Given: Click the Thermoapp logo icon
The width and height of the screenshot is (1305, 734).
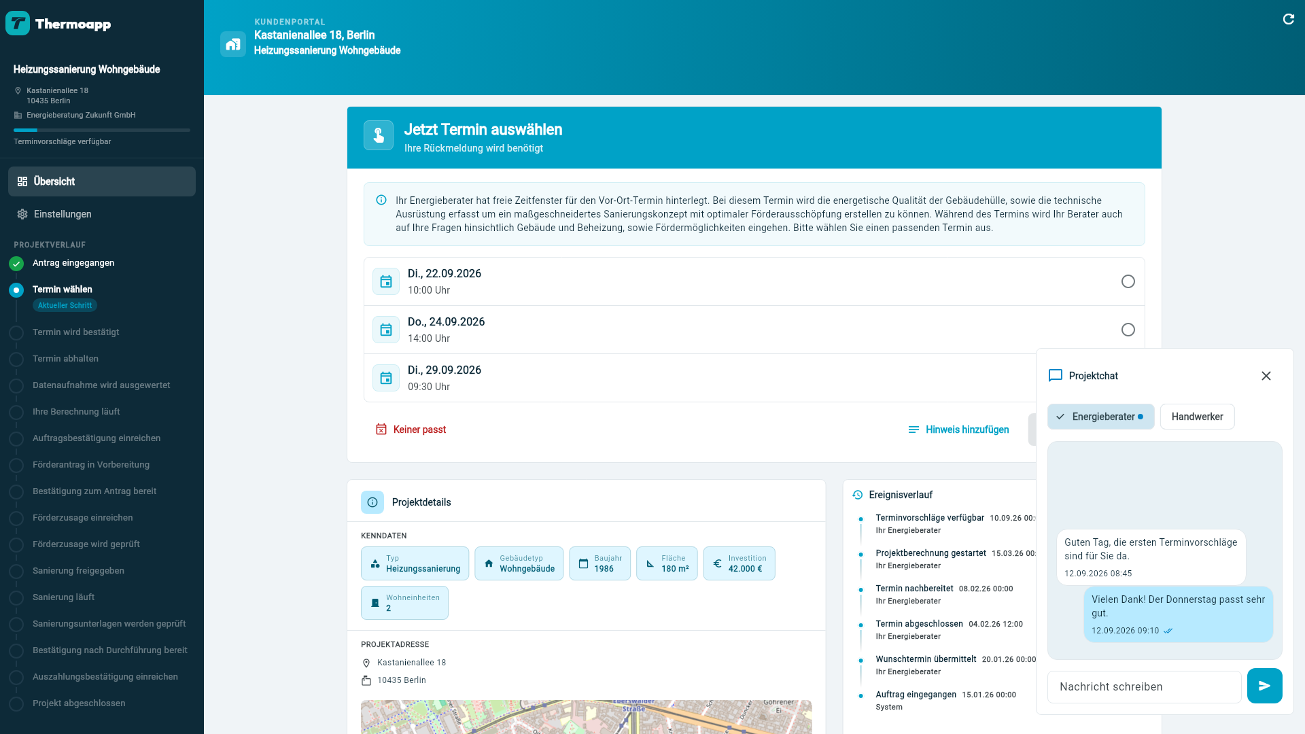Looking at the screenshot, I should (18, 24).
